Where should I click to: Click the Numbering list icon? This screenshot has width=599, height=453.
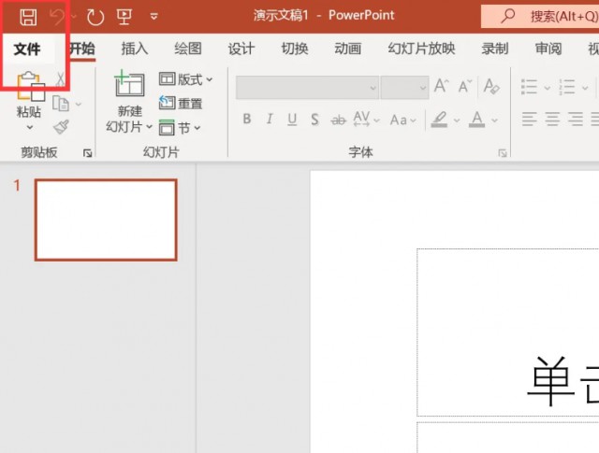(567, 87)
